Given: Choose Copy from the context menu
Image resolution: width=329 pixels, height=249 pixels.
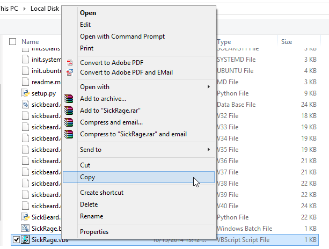Looking at the screenshot, I should tap(87, 177).
